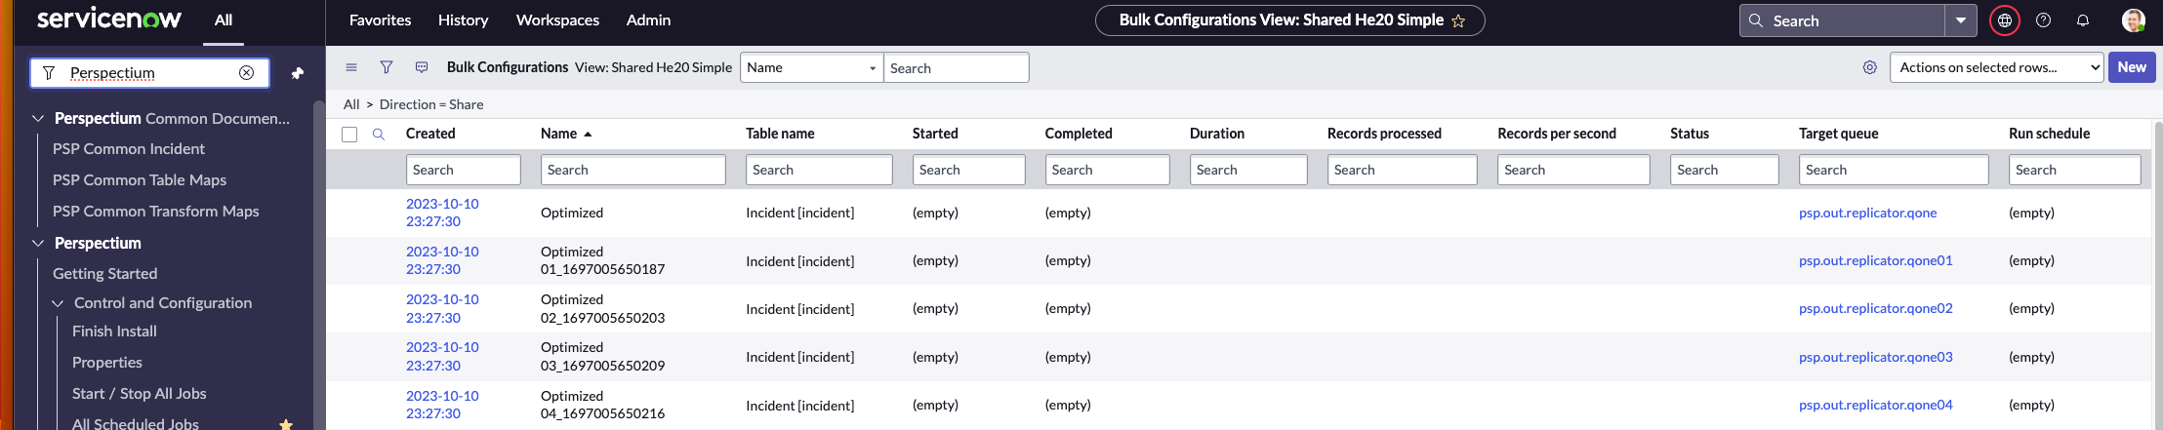
Task: Open the All menu tab
Action: point(224,20)
